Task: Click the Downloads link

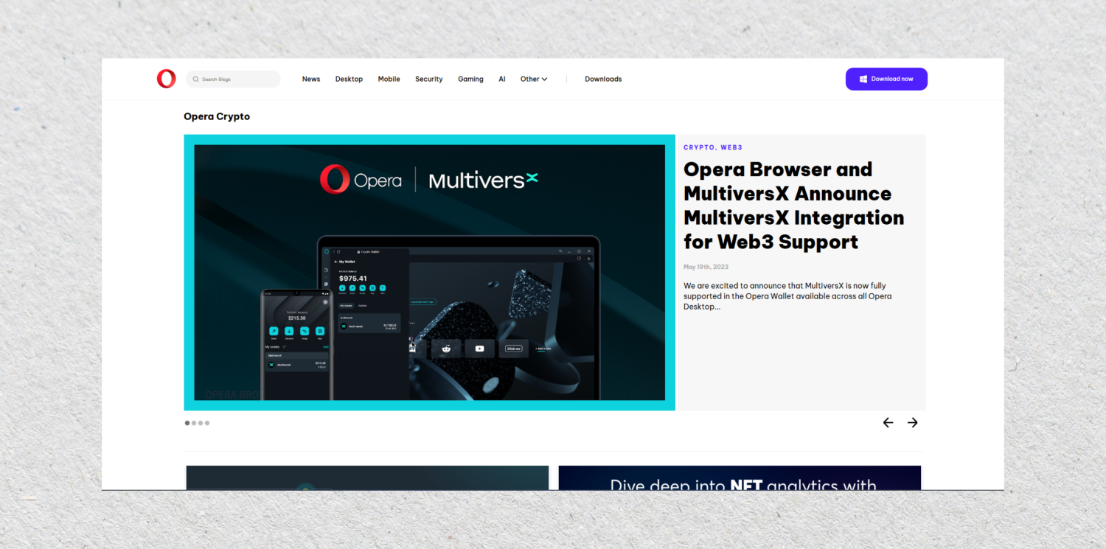Action: pos(603,79)
